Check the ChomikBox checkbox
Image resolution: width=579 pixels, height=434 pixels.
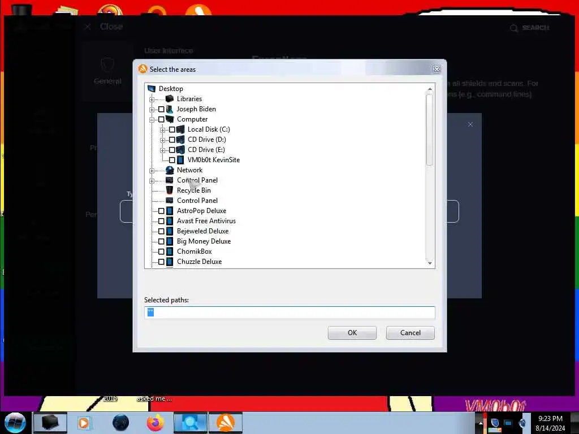(x=161, y=251)
